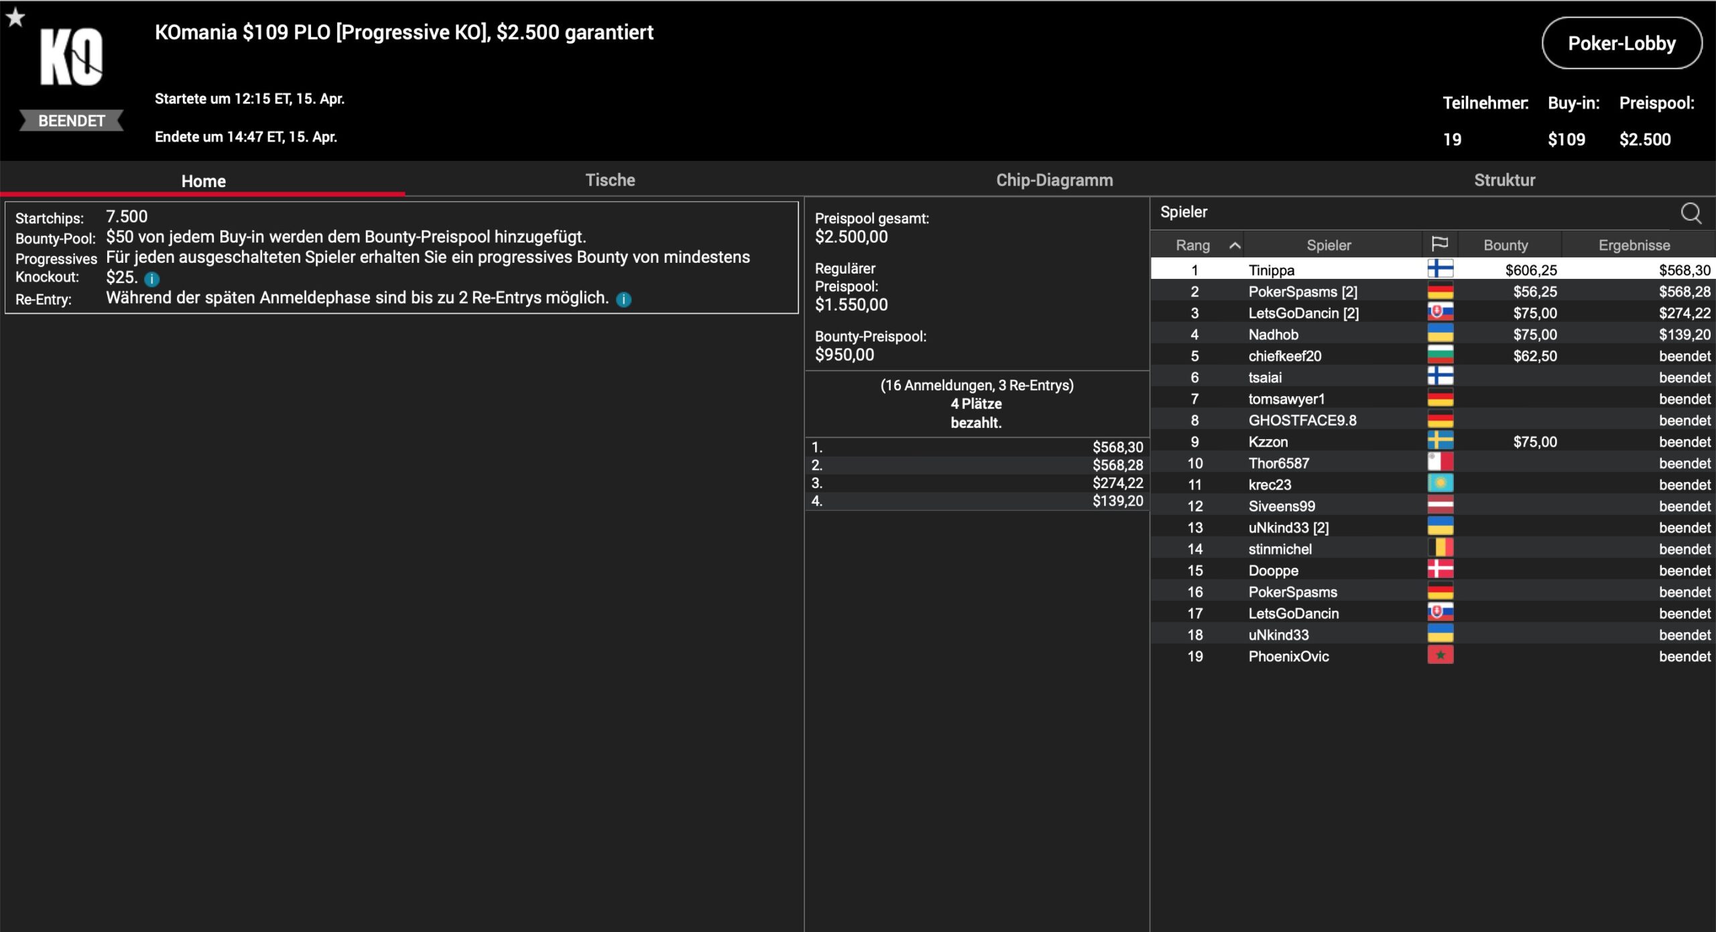Sort by the Spieler column header
The image size is (1716, 932).
pyautogui.click(x=1329, y=245)
